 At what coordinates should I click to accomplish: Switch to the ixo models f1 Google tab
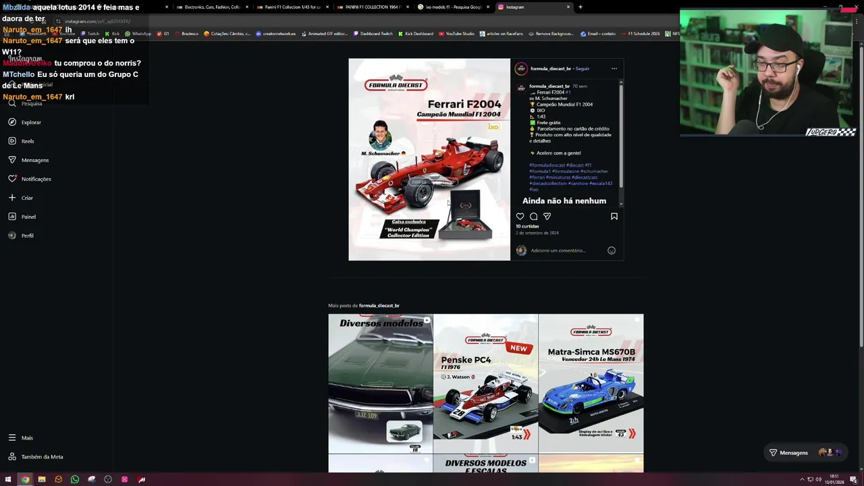(x=453, y=7)
